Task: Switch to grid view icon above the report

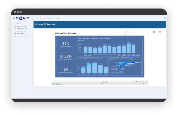Action: point(154,32)
